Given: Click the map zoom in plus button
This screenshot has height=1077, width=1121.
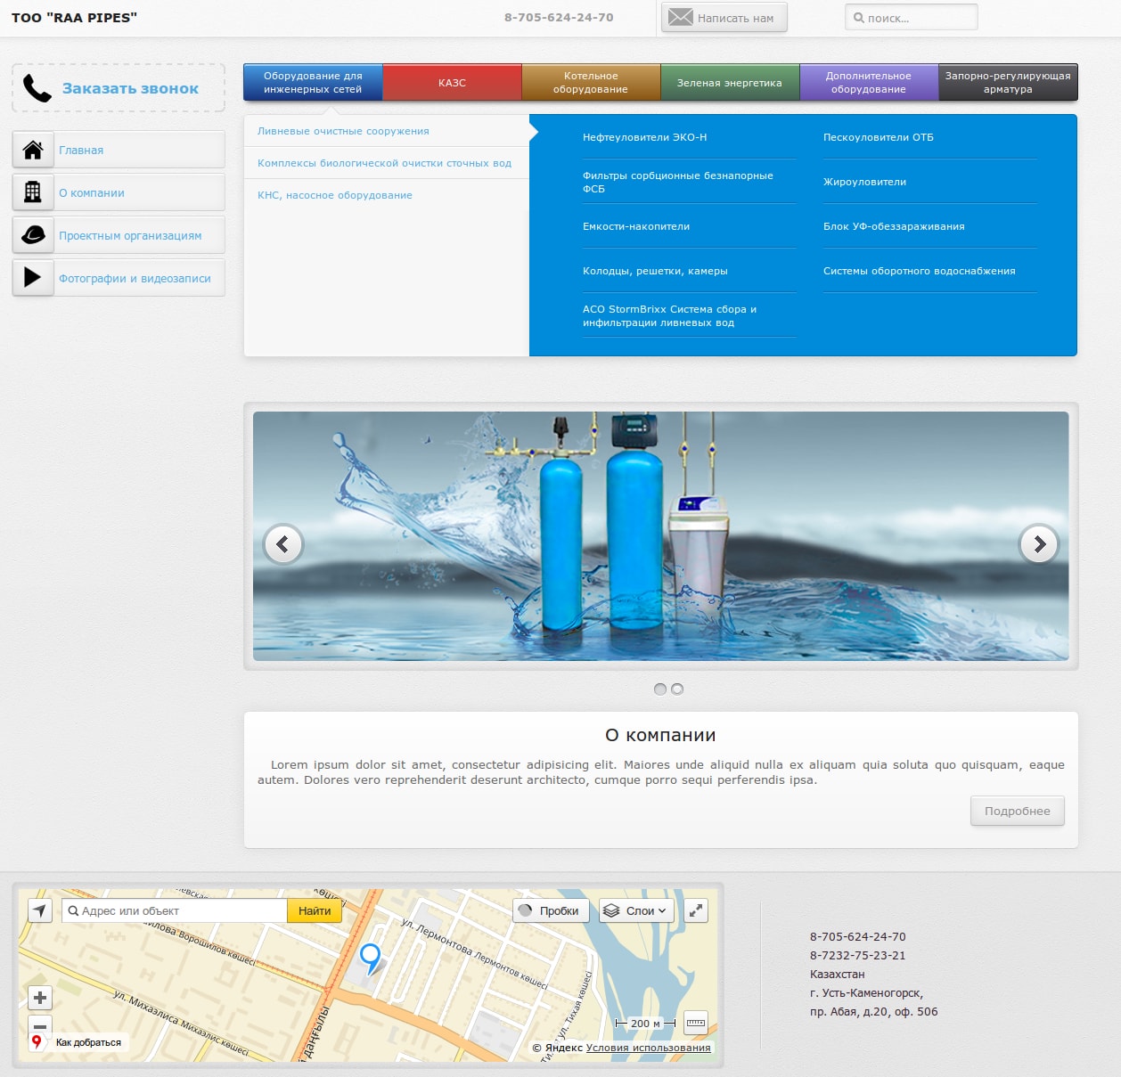Looking at the screenshot, I should (40, 998).
